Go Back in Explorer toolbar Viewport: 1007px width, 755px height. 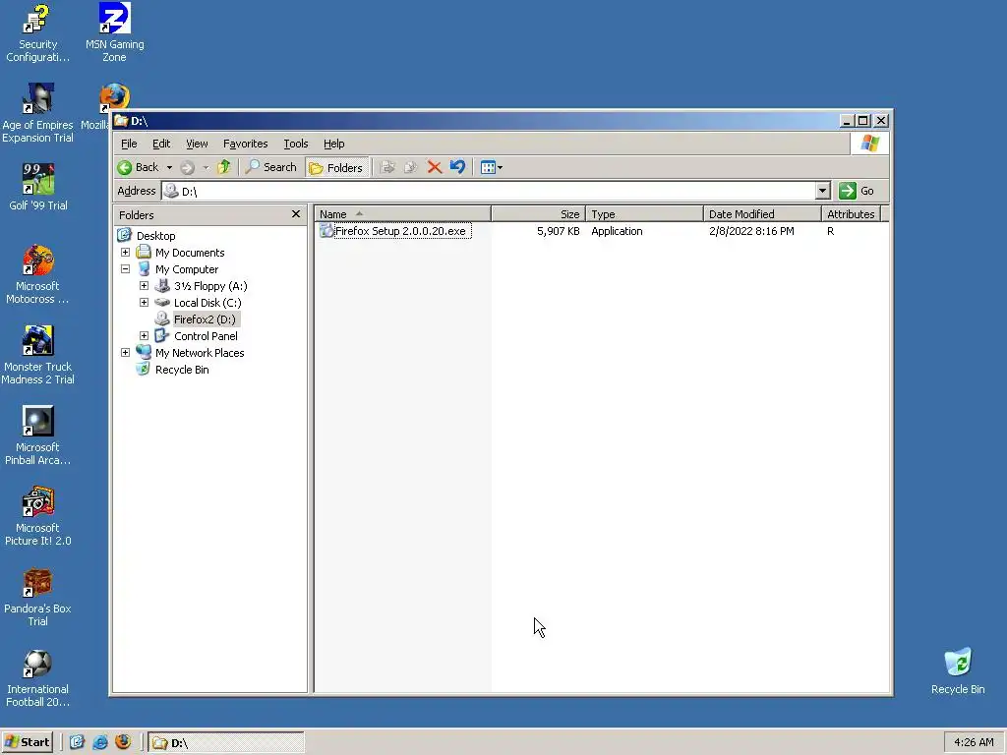pyautogui.click(x=138, y=167)
